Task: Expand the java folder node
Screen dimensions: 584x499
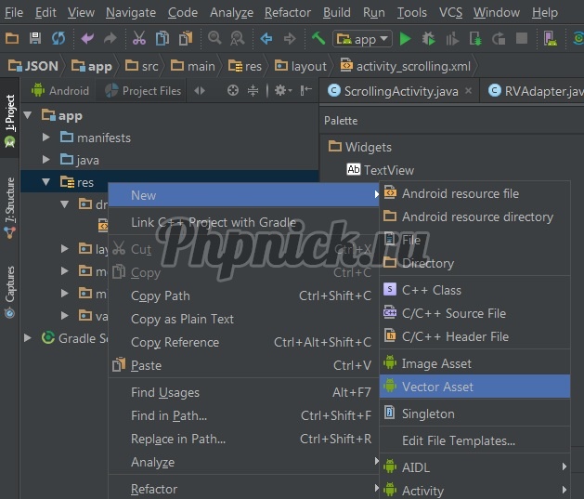Action: (x=46, y=160)
